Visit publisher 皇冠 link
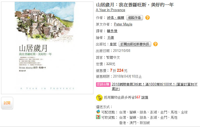The image size is (200, 127). click(113, 44)
